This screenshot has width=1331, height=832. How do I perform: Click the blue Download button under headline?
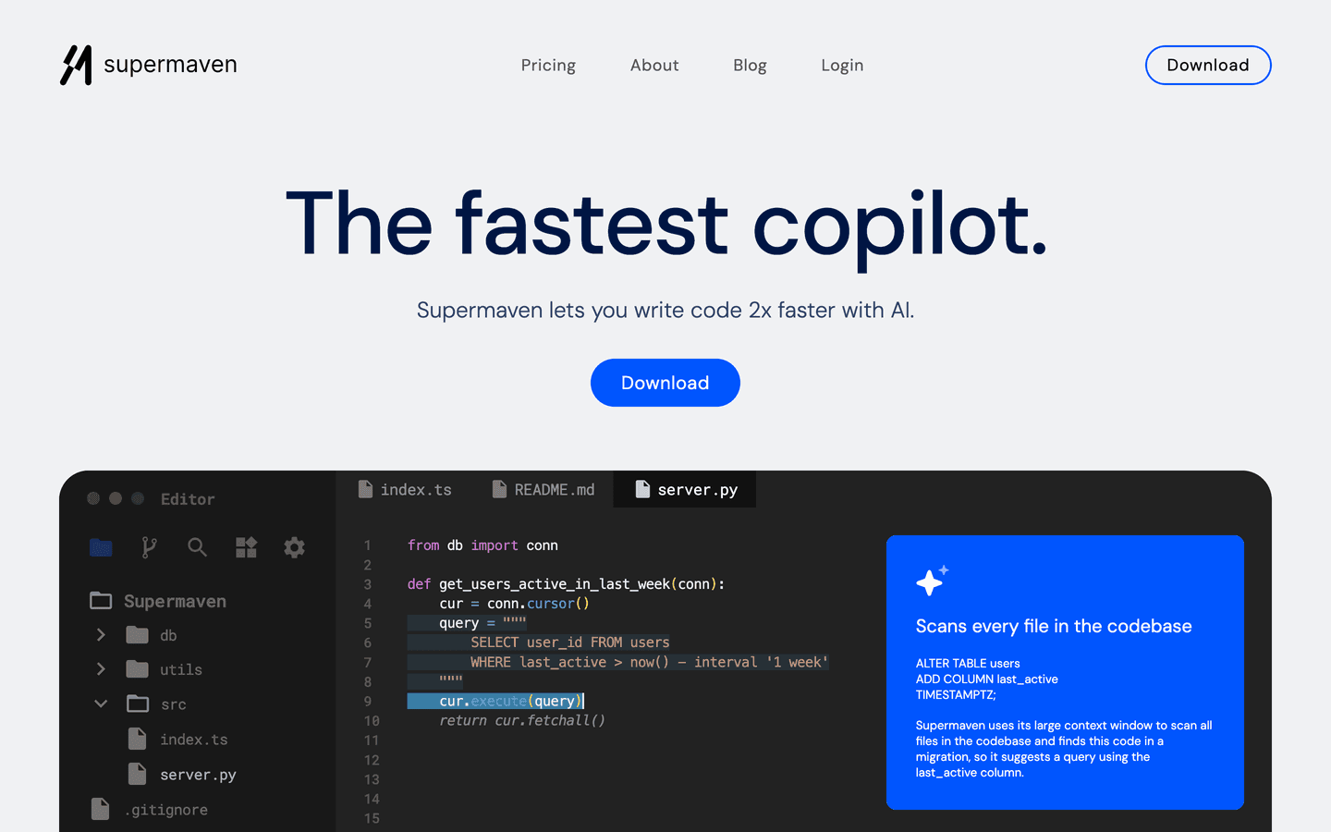click(x=665, y=383)
